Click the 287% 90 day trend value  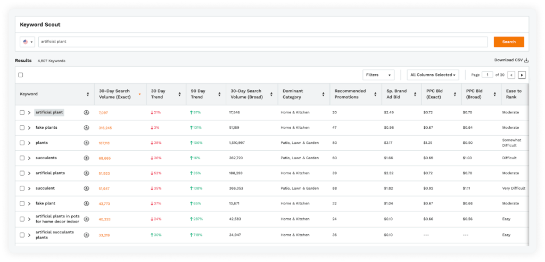pyautogui.click(x=196, y=219)
